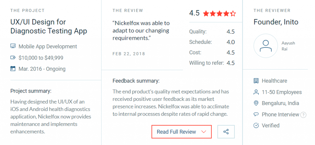Image resolution: width=315 pixels, height=145 pixels.
Task: Click the project dates calendar icon
Action: 13,69
